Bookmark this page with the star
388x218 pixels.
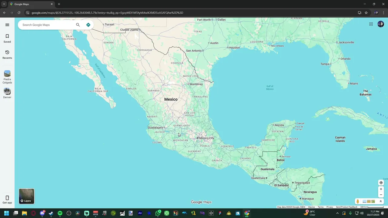click(366, 13)
